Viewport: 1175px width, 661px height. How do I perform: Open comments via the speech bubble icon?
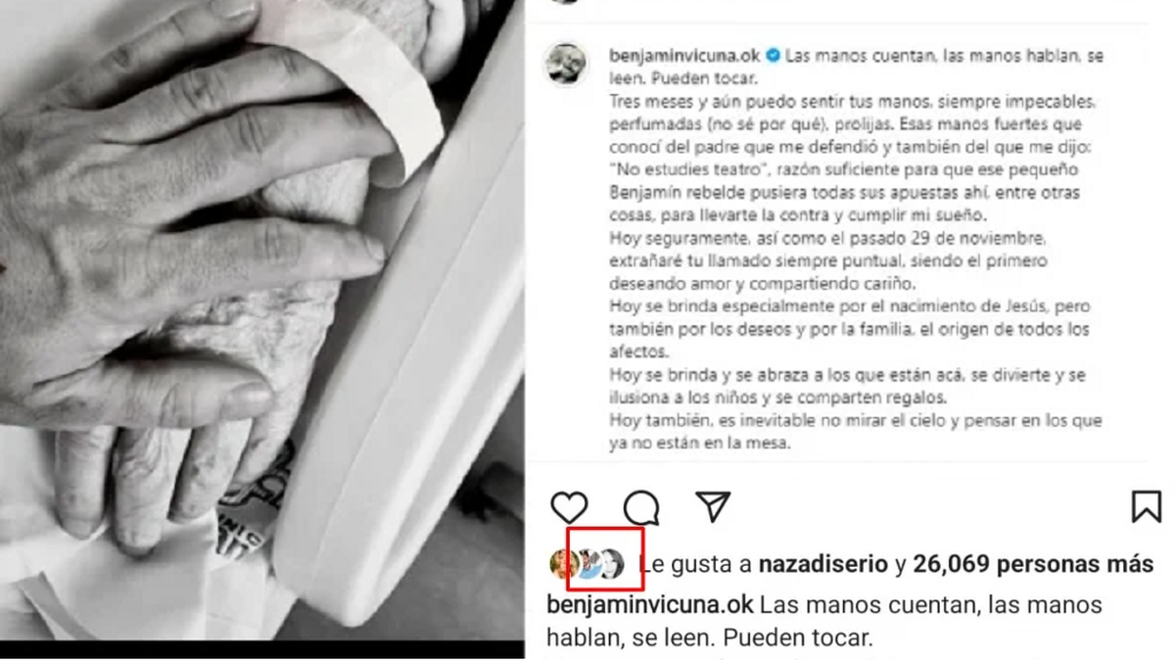tap(641, 507)
